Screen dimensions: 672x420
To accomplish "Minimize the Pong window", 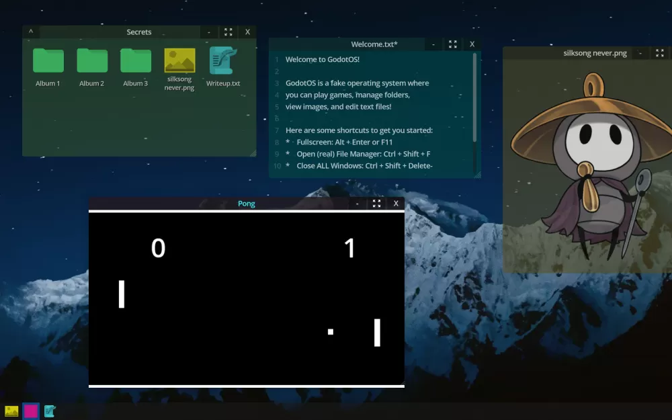I will click(357, 204).
